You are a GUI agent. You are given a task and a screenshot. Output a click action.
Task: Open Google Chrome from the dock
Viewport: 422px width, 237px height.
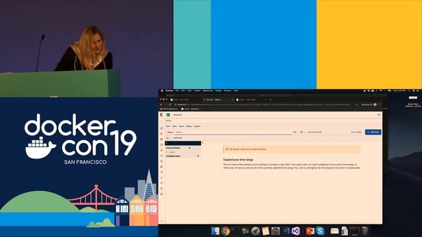coord(226,231)
